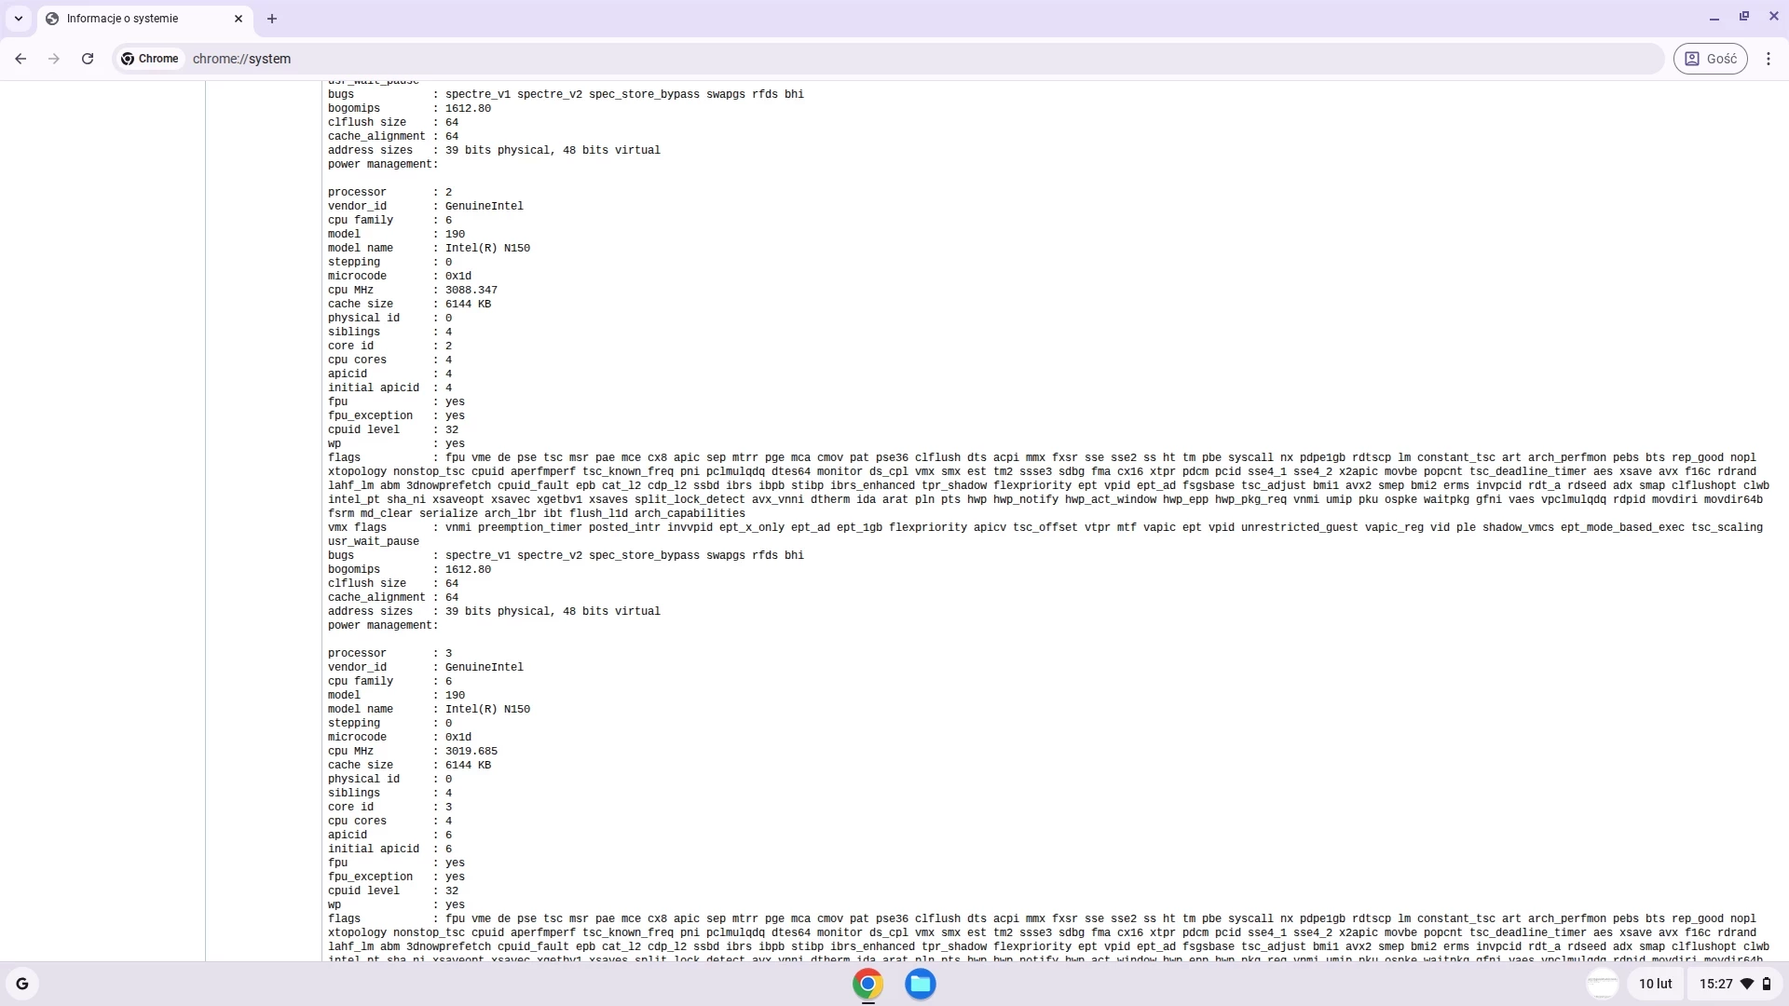
Task: Click the forward navigation arrow
Action: point(54,59)
